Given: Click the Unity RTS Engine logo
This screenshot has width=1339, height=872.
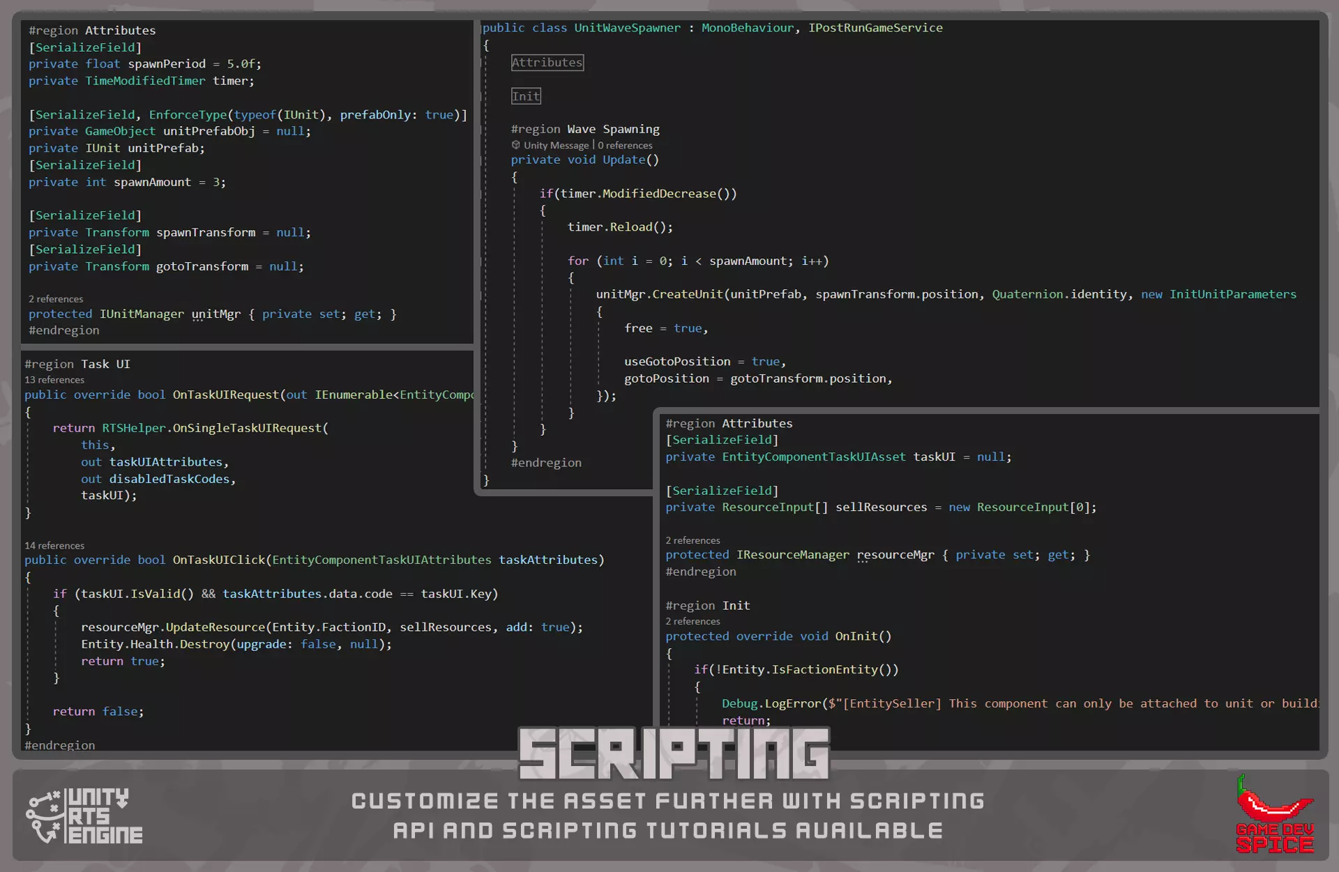Looking at the screenshot, I should click(84, 816).
